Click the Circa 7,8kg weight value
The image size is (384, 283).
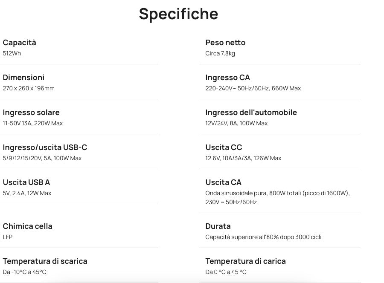[x=220, y=53]
